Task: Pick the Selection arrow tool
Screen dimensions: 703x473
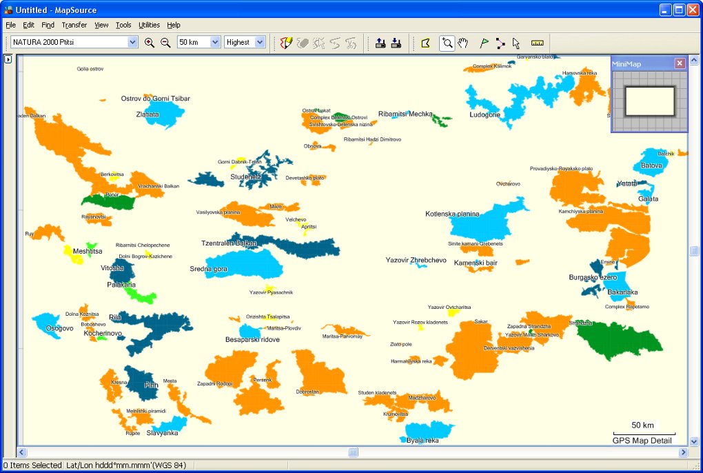Action: click(x=516, y=43)
